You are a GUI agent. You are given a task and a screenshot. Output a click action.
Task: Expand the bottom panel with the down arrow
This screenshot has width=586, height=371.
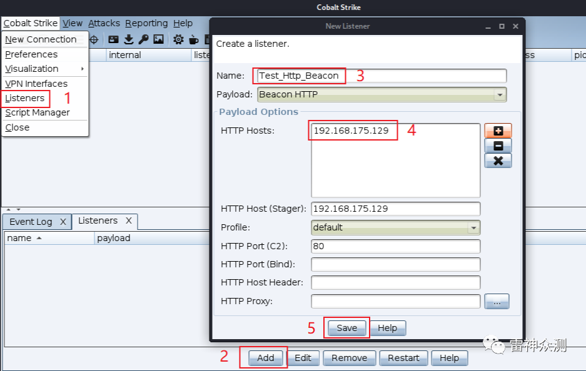pyautogui.click(x=18, y=209)
